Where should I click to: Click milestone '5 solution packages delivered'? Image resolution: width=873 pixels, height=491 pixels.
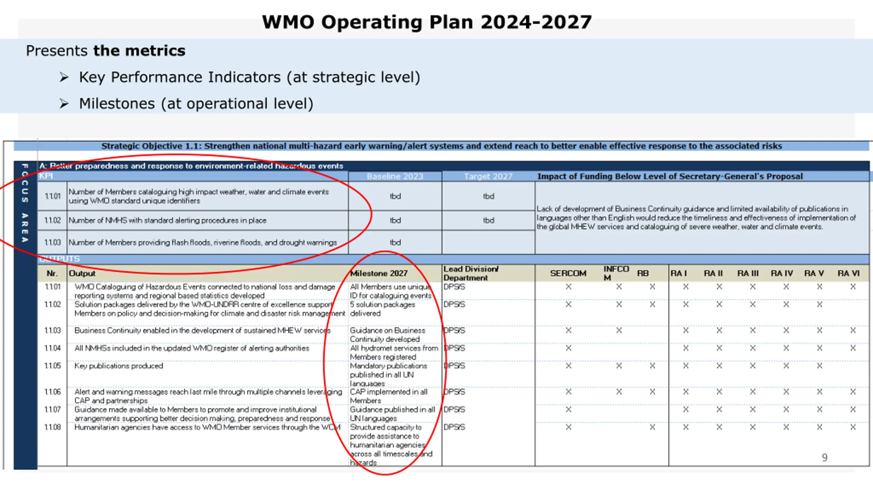[x=382, y=309]
